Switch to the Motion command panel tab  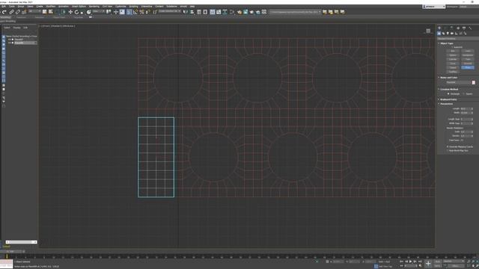[x=458, y=28]
